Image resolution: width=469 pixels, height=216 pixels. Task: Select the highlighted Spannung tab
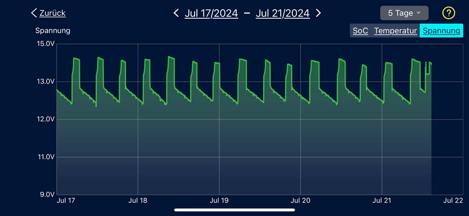441,31
